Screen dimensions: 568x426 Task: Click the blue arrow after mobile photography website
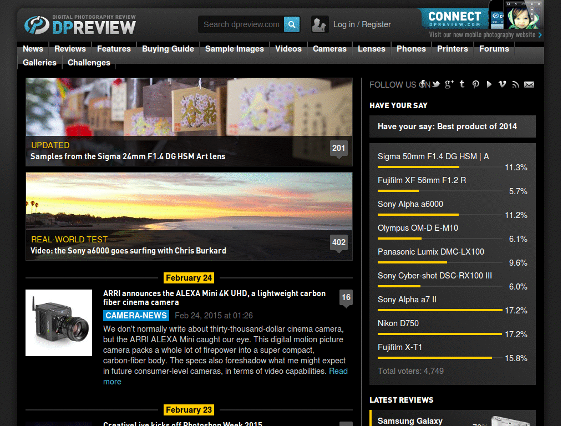click(x=540, y=35)
